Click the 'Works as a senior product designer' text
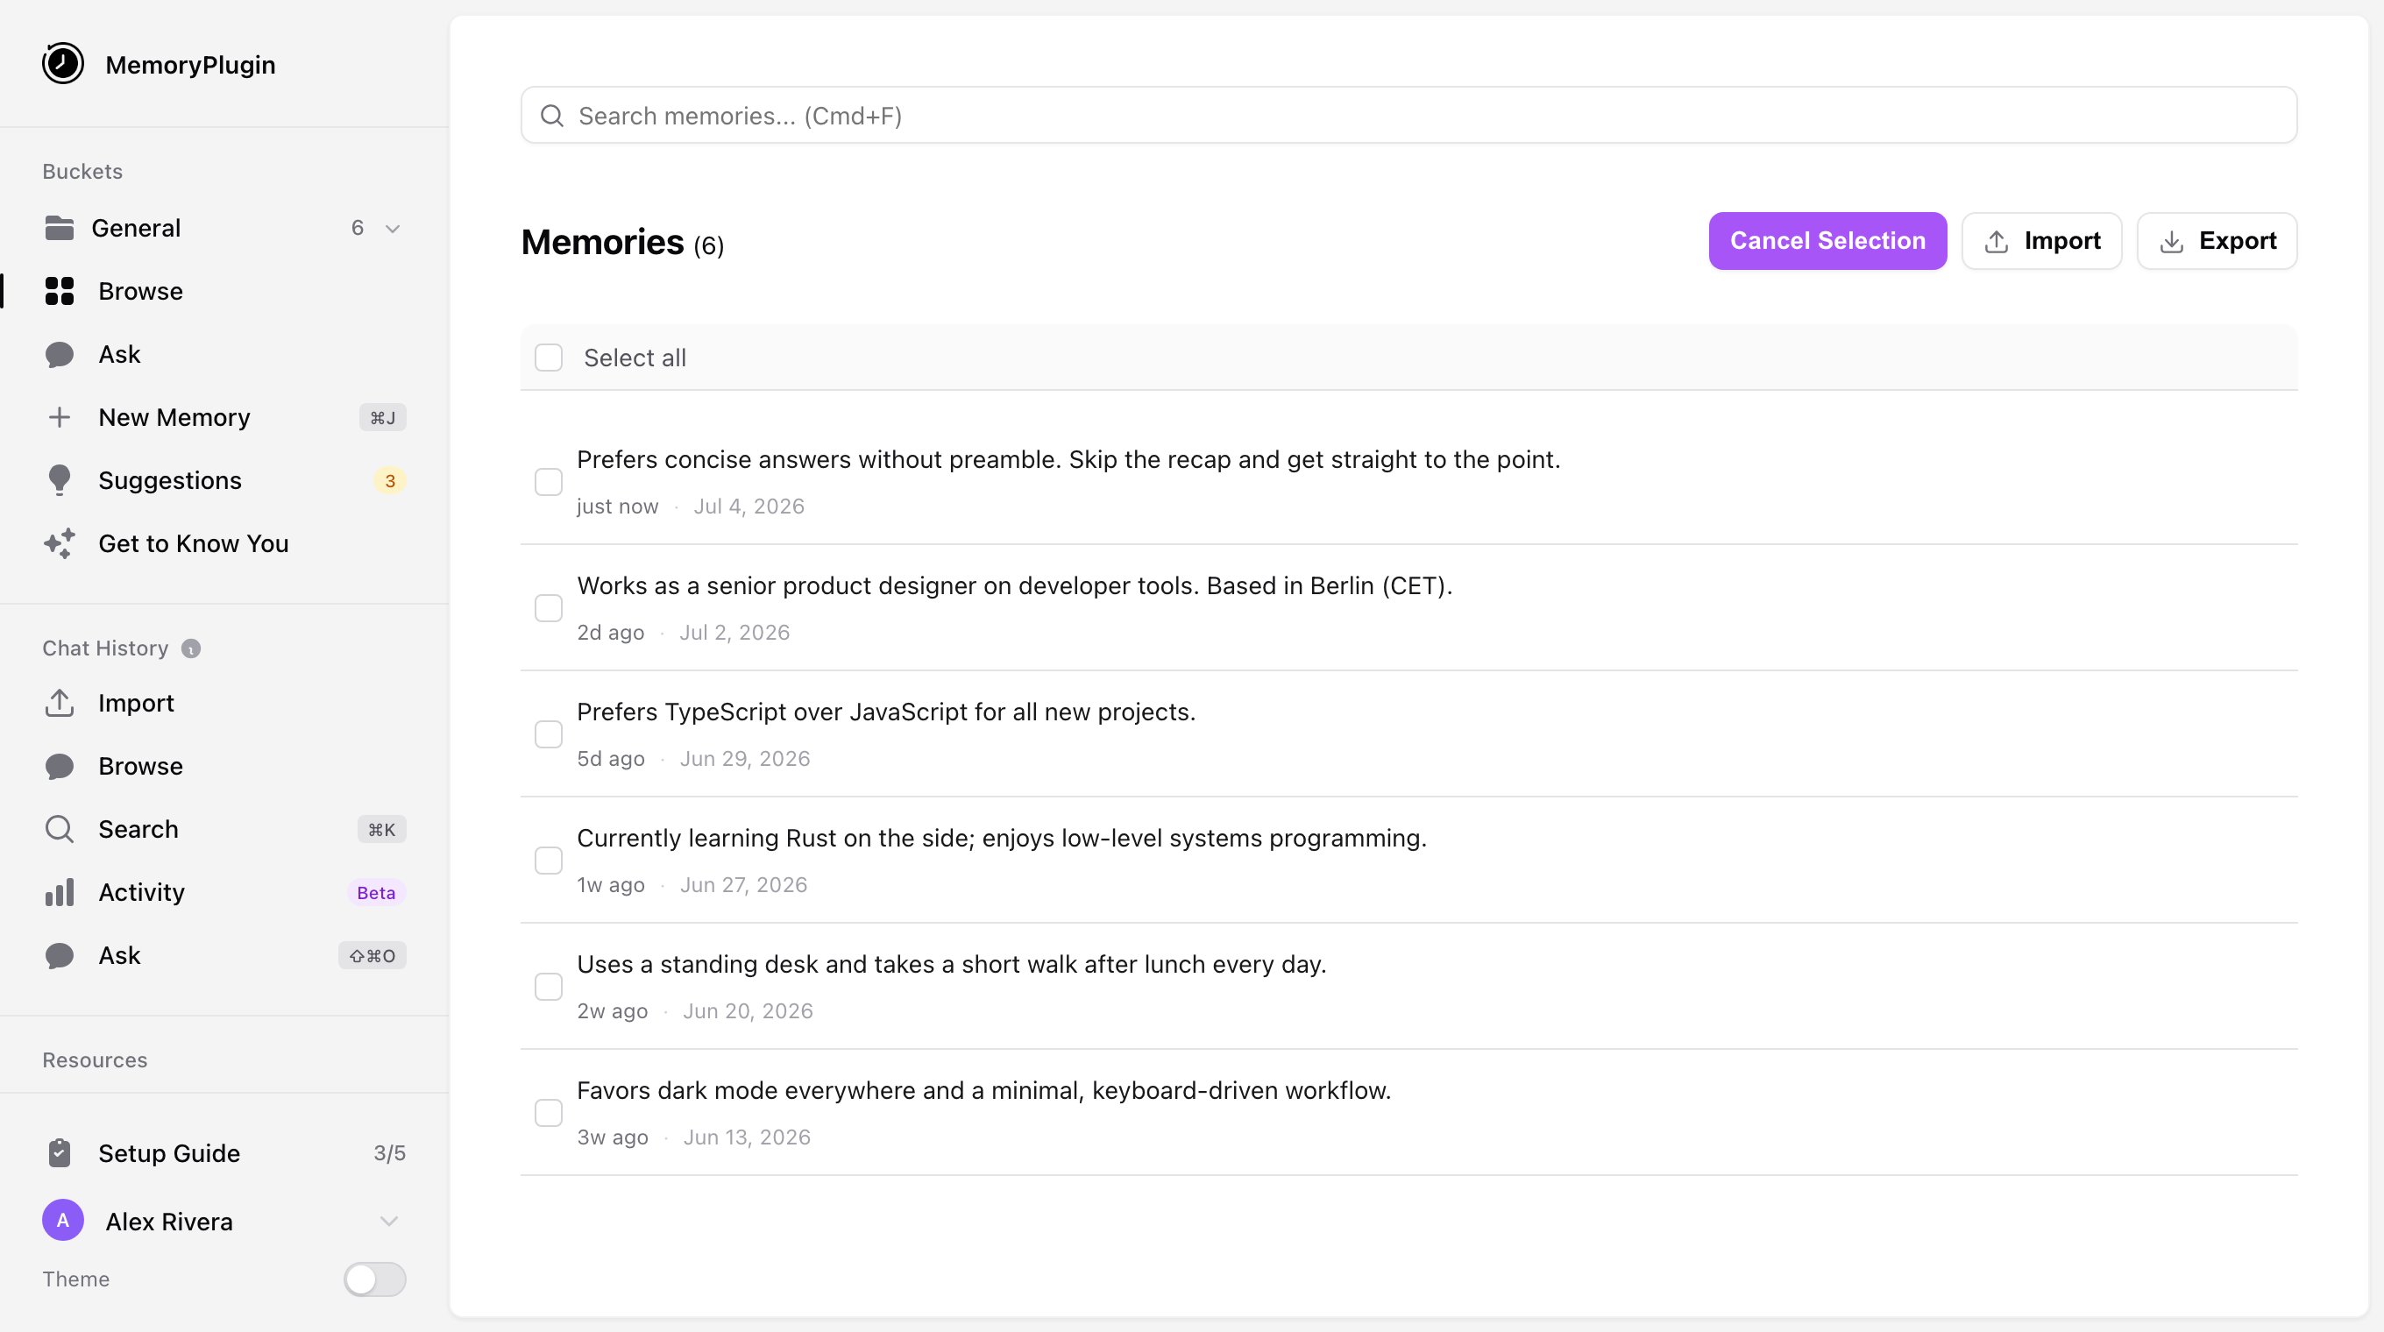 pos(1014,585)
